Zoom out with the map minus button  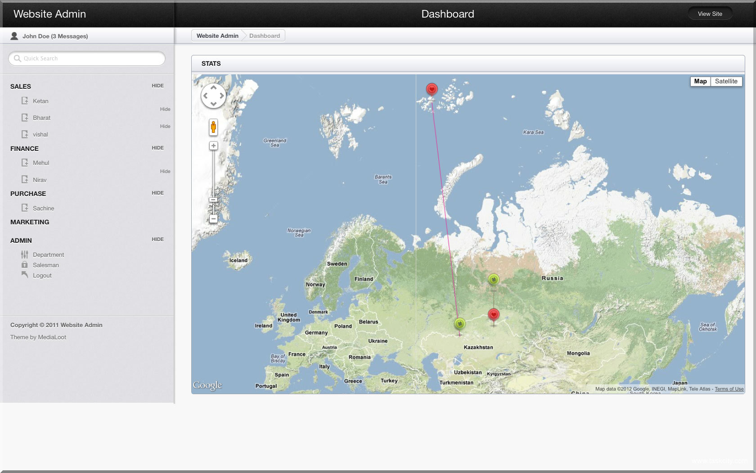click(213, 219)
